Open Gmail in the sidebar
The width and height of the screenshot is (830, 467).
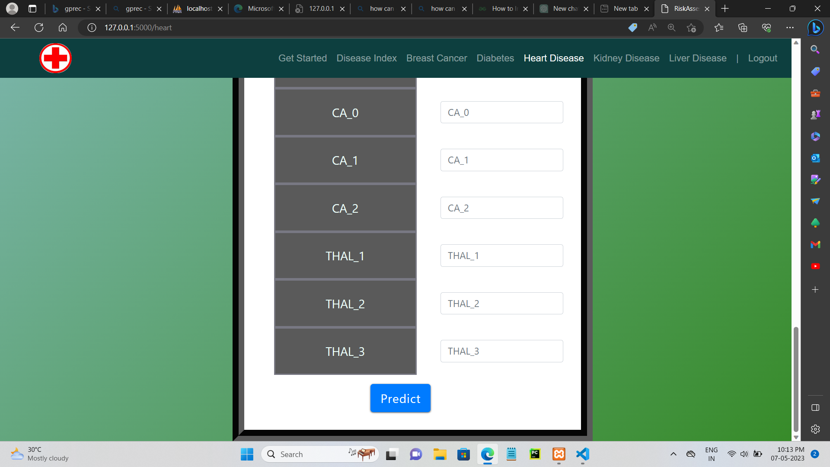(815, 244)
